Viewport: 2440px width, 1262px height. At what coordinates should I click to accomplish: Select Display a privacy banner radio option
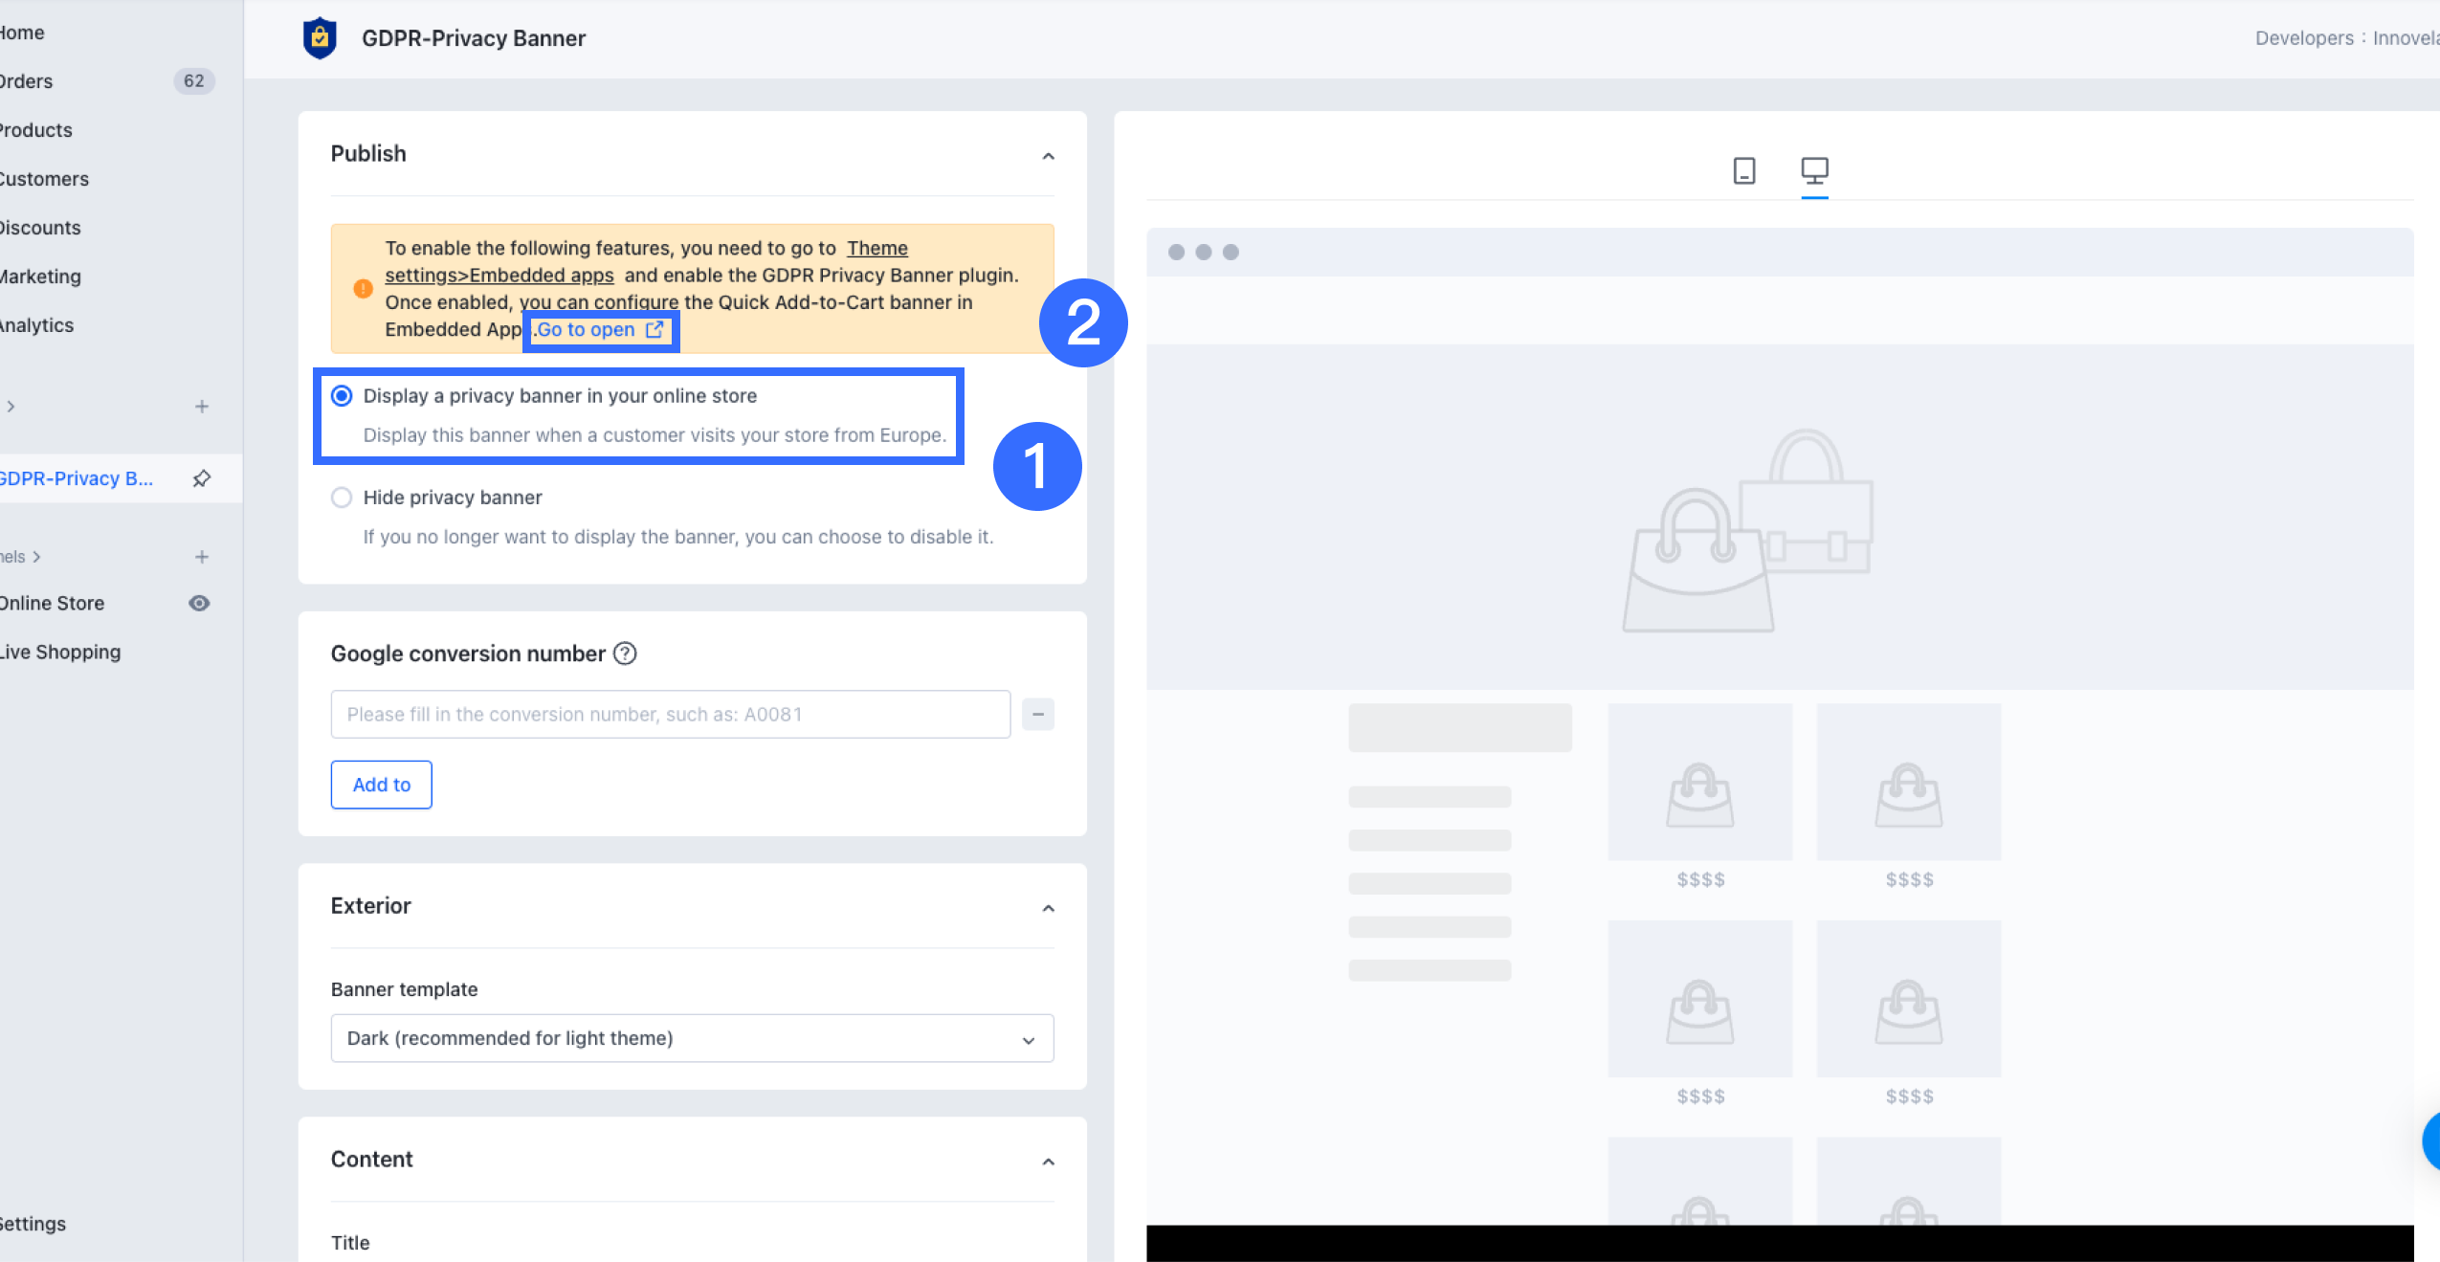pos(342,396)
